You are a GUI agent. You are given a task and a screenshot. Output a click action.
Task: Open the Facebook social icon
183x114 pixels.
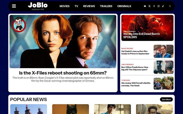tap(154, 6)
